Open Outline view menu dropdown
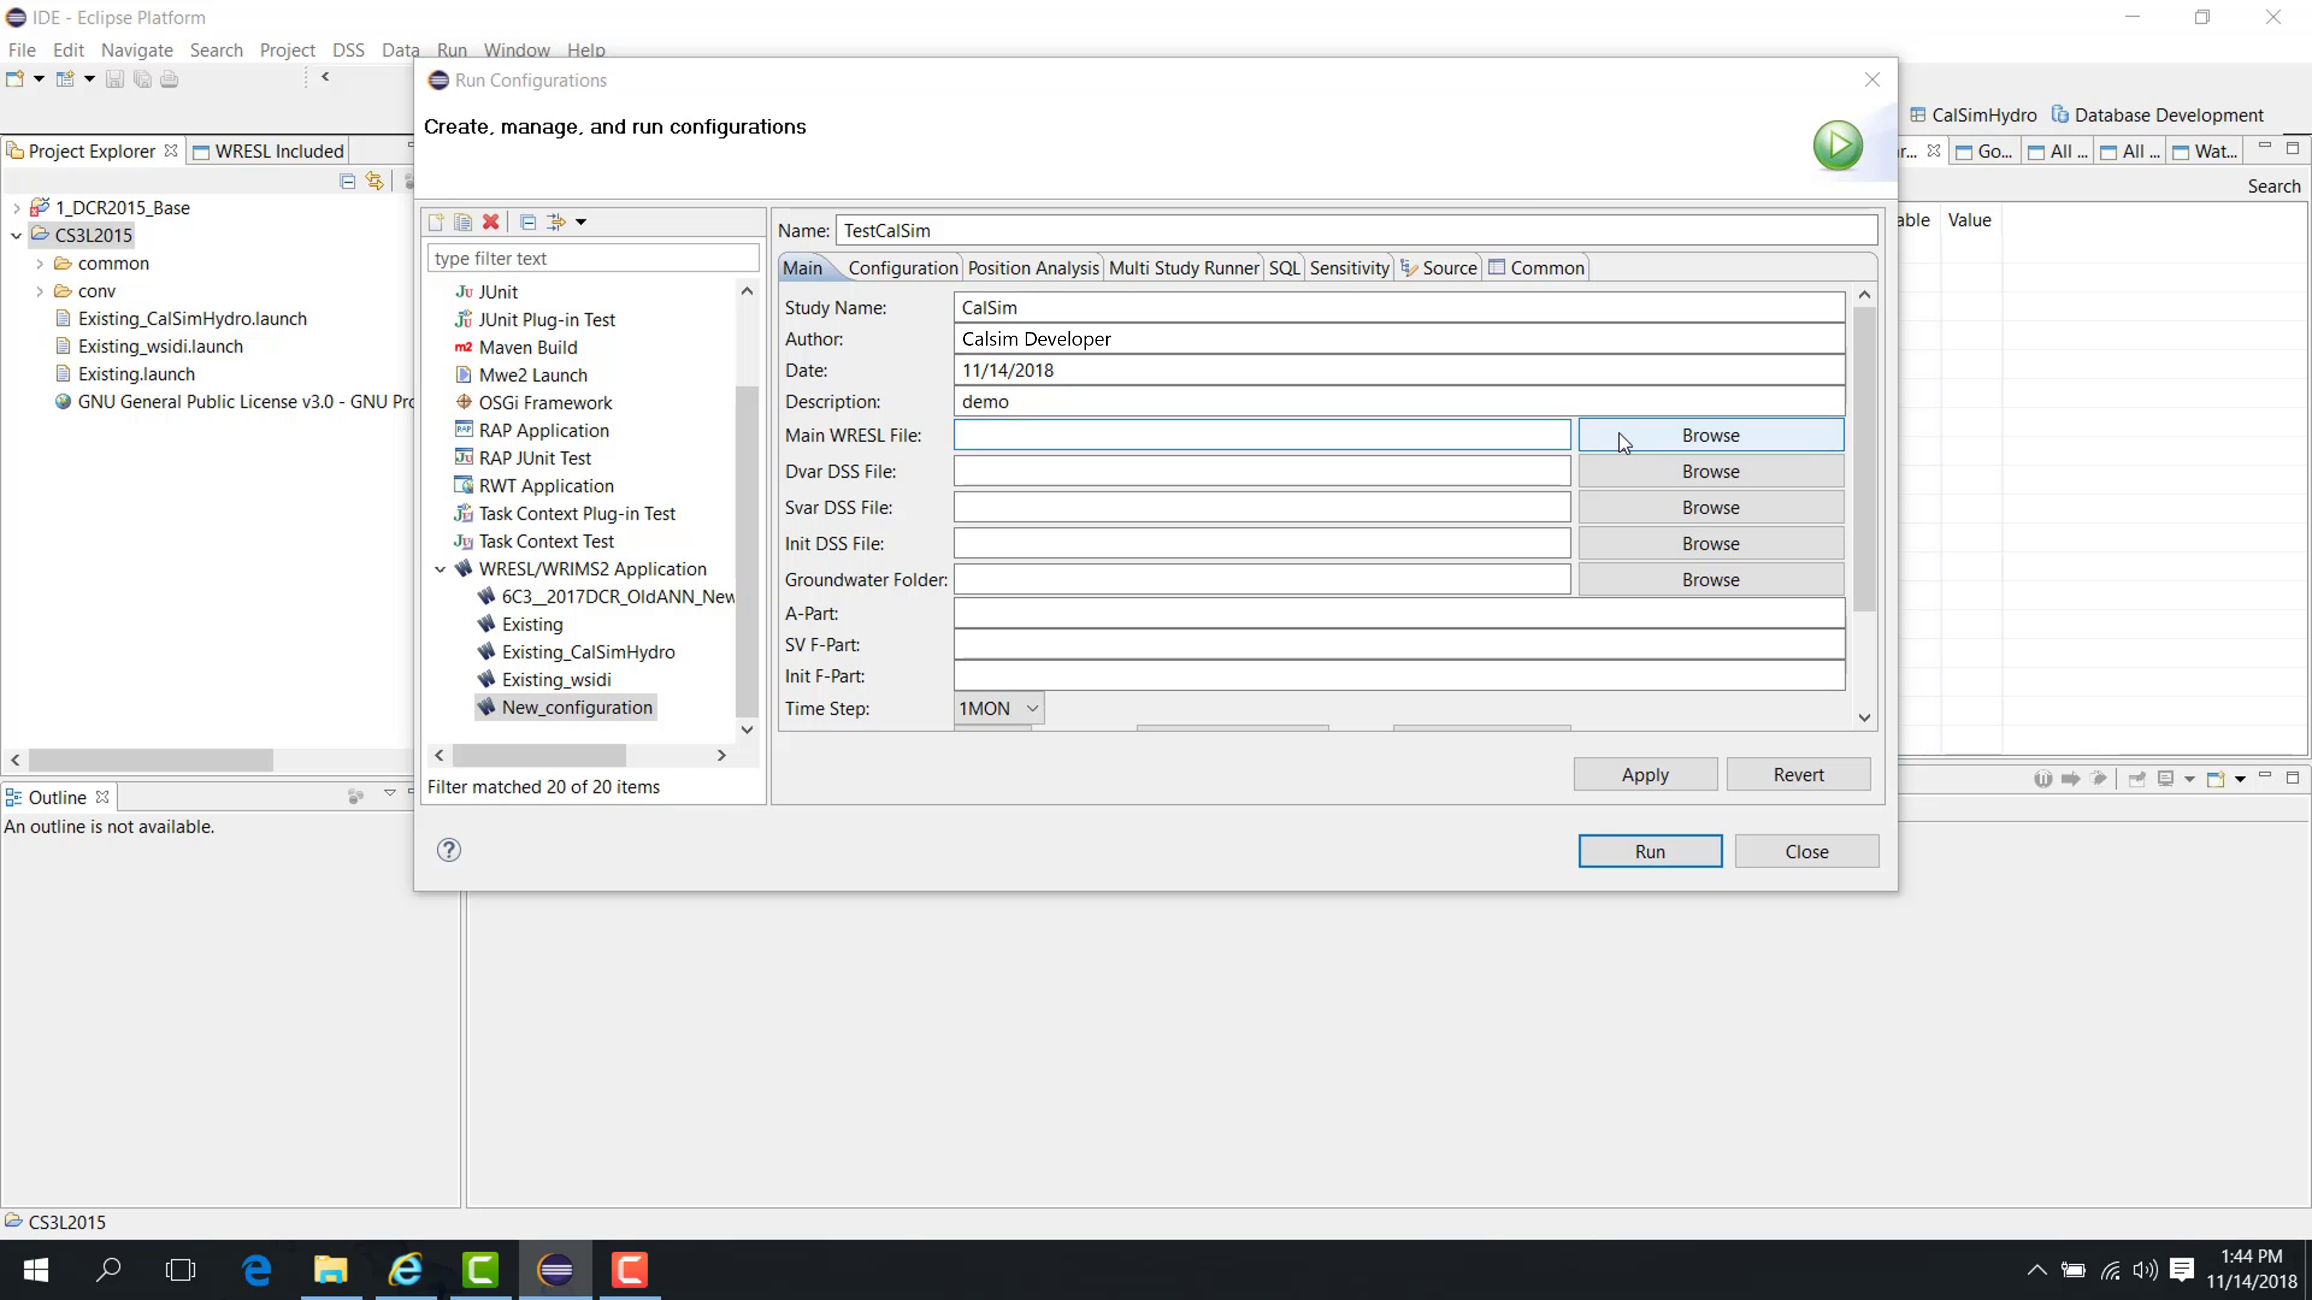Screen dimensions: 2312x1300 [389, 793]
